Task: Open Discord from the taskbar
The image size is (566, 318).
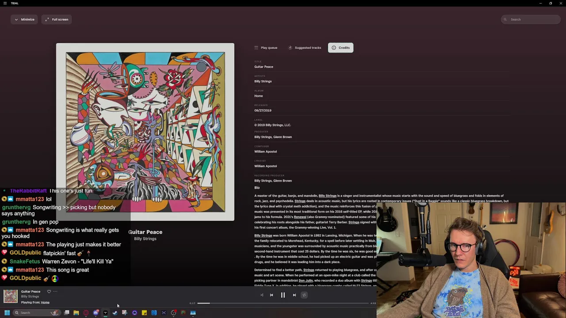Action: click(x=96, y=313)
